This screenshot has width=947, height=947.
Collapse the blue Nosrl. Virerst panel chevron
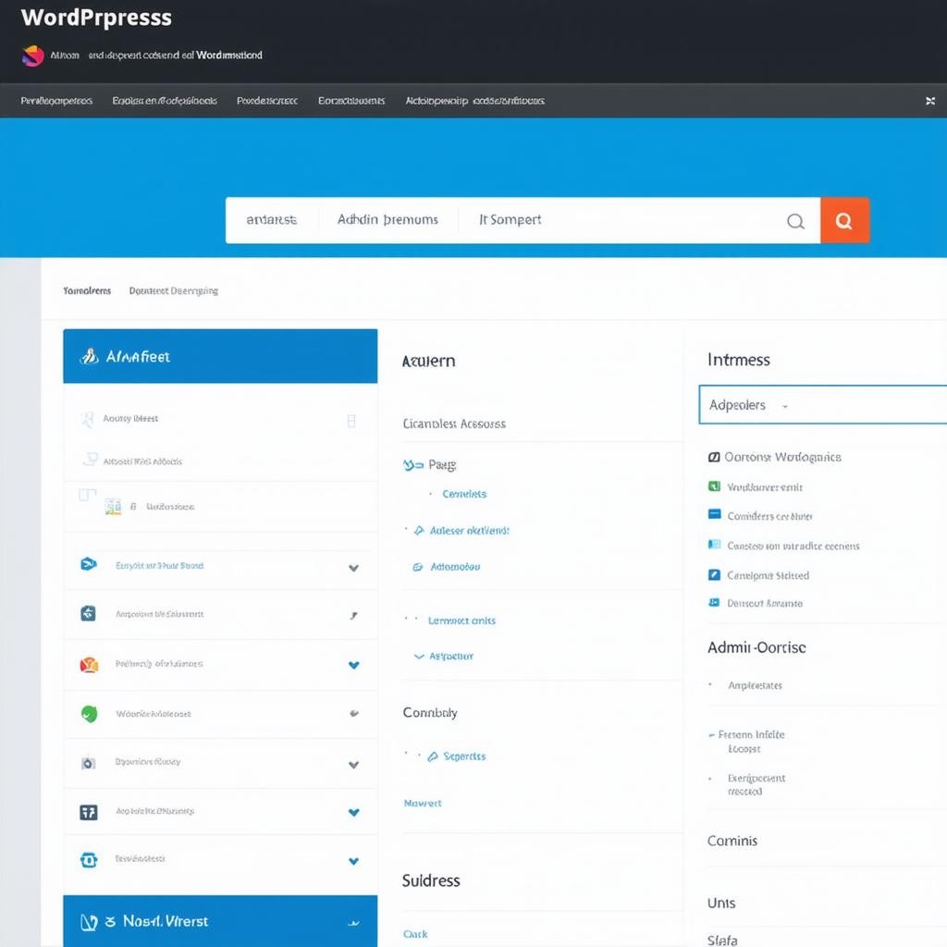tap(352, 922)
